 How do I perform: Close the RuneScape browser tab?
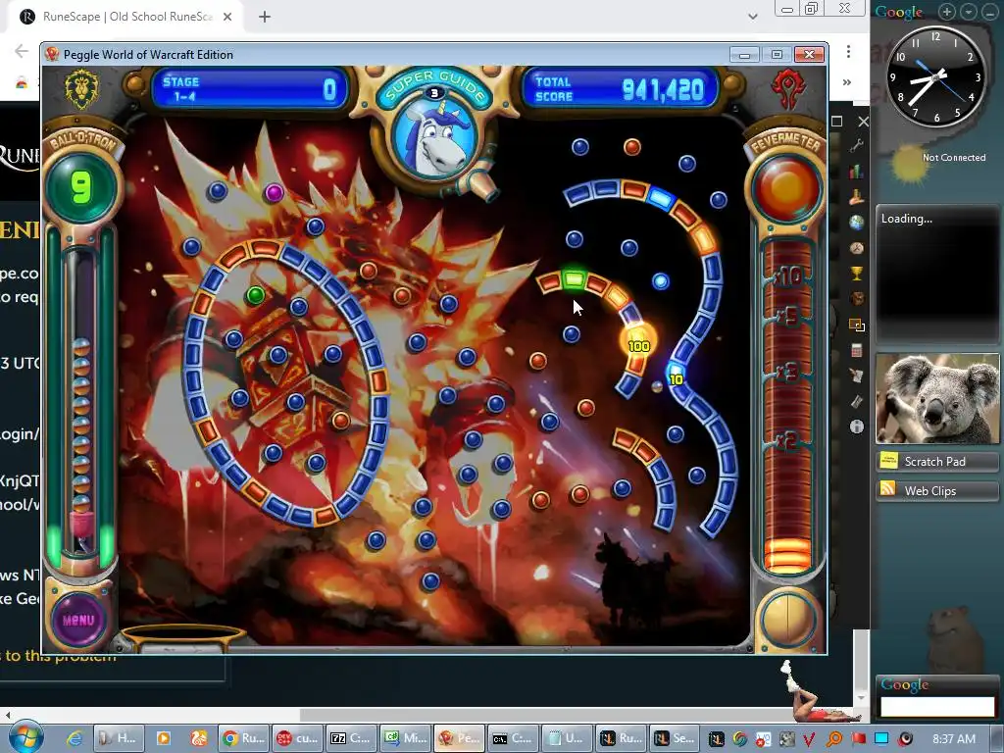(227, 17)
